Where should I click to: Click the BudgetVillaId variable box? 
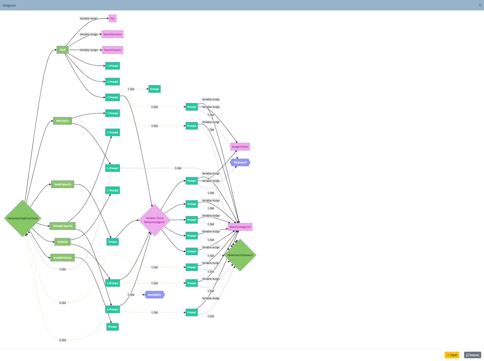[x=240, y=147]
